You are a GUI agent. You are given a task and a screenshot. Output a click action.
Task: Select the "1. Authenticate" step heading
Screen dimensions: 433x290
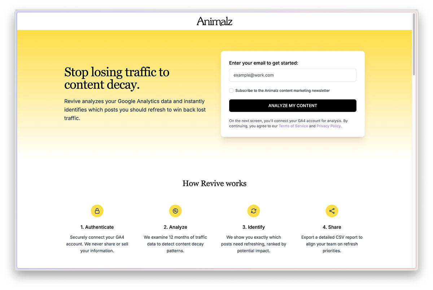tap(97, 227)
